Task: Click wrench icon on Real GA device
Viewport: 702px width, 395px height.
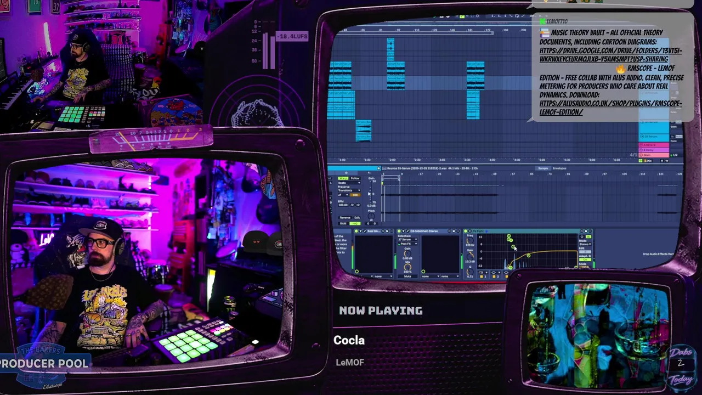Action: click(365, 231)
